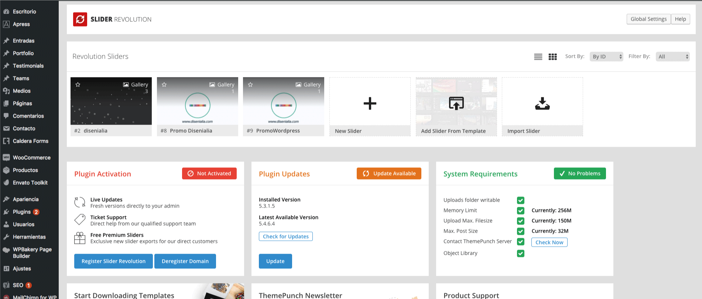Click the Max. Post Size checkmark
Screen dimensions: 702x299
[x=521, y=231]
